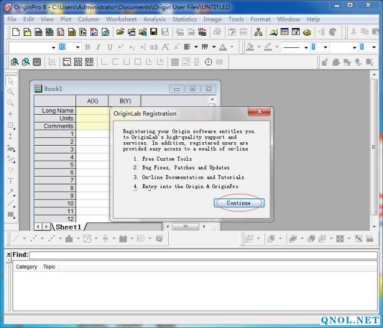Open the Worksheet menu
This screenshot has width=383, height=328.
[121, 19]
